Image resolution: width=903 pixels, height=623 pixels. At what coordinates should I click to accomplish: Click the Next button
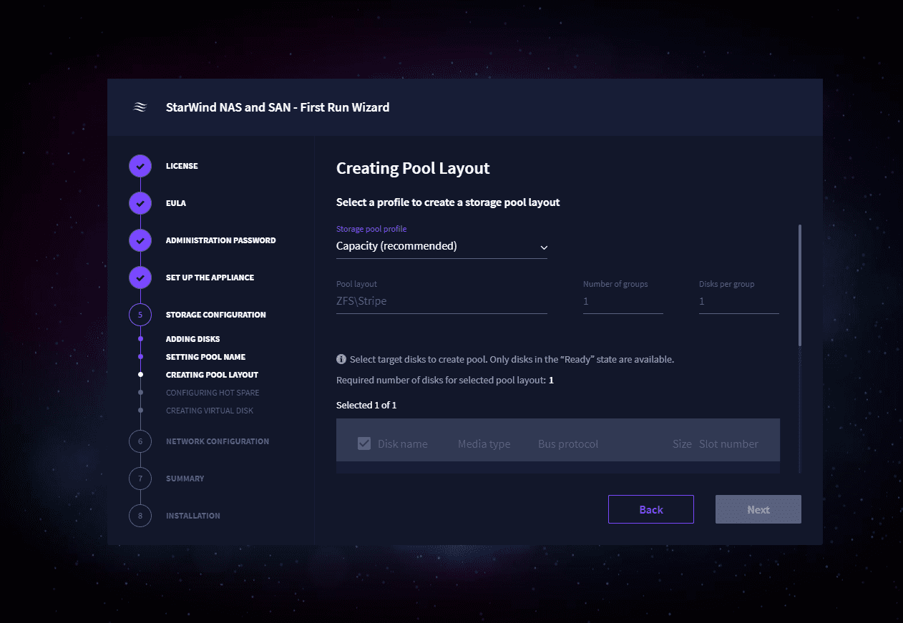tap(758, 509)
